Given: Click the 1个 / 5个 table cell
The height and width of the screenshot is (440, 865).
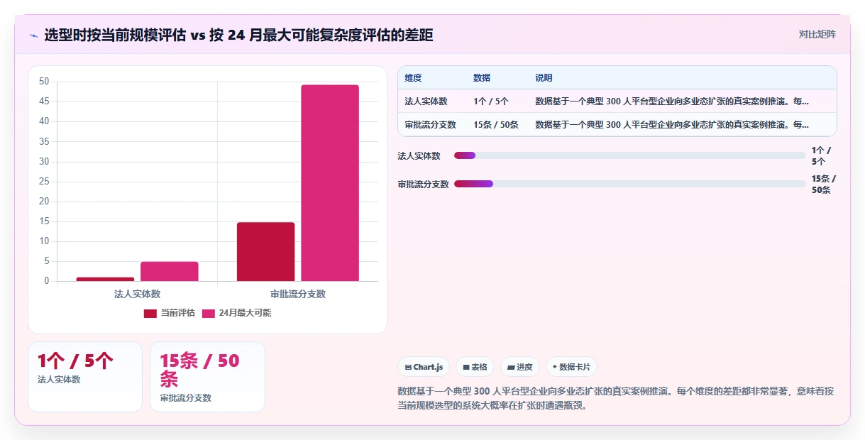Looking at the screenshot, I should pyautogui.click(x=491, y=101).
